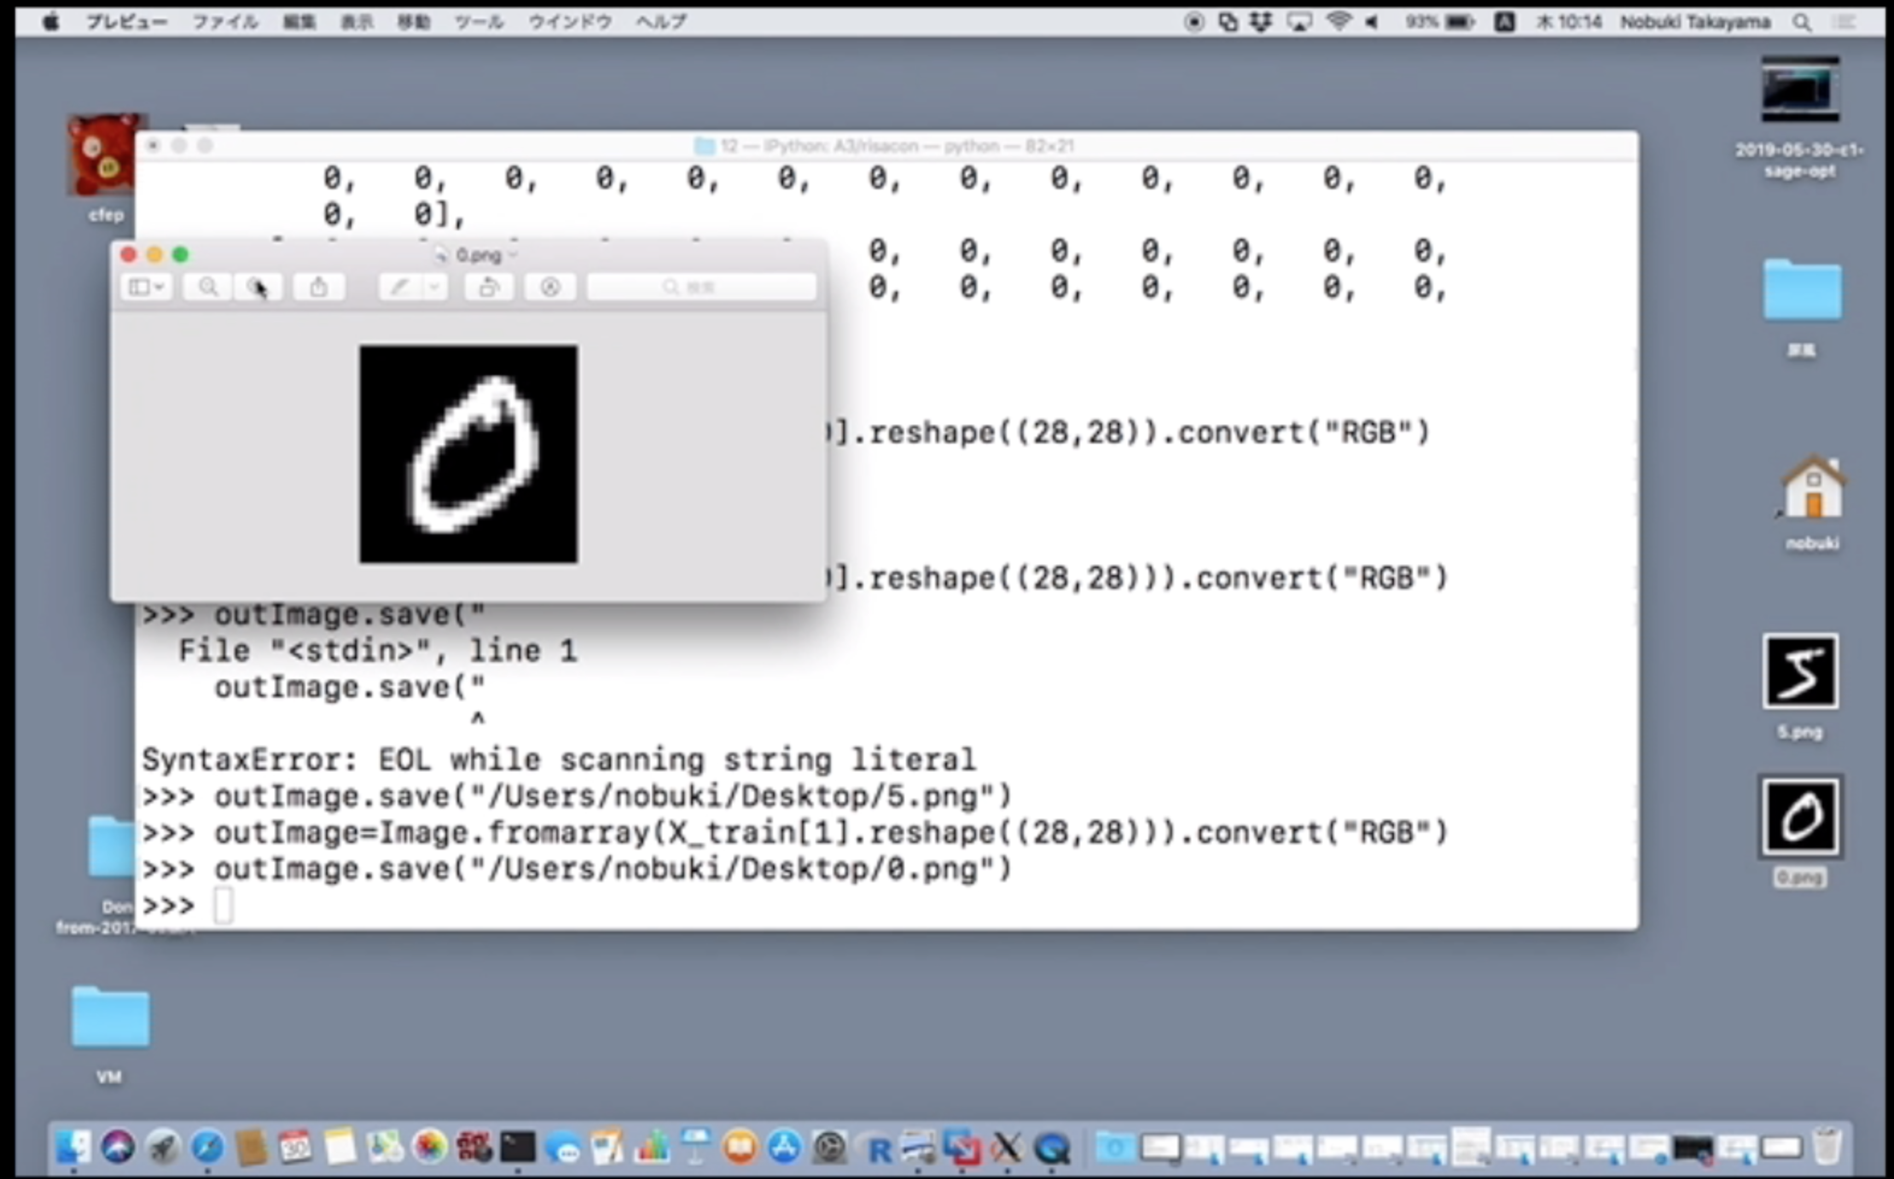Select the 5.png file on desktop
The height and width of the screenshot is (1179, 1894).
coord(1800,672)
